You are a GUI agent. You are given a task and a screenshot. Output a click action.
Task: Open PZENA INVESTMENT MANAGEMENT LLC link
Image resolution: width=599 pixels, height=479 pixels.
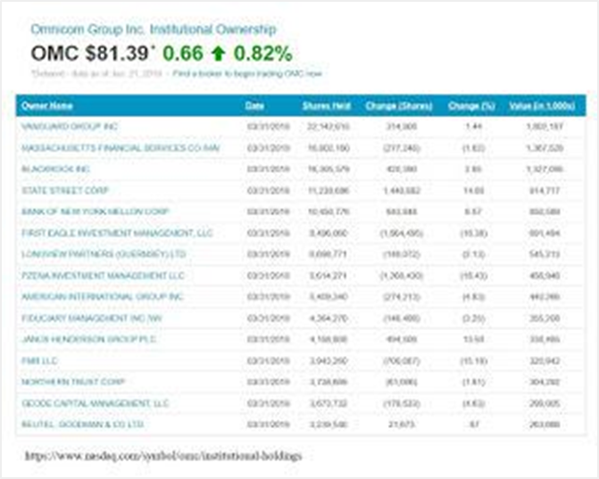coord(103,276)
